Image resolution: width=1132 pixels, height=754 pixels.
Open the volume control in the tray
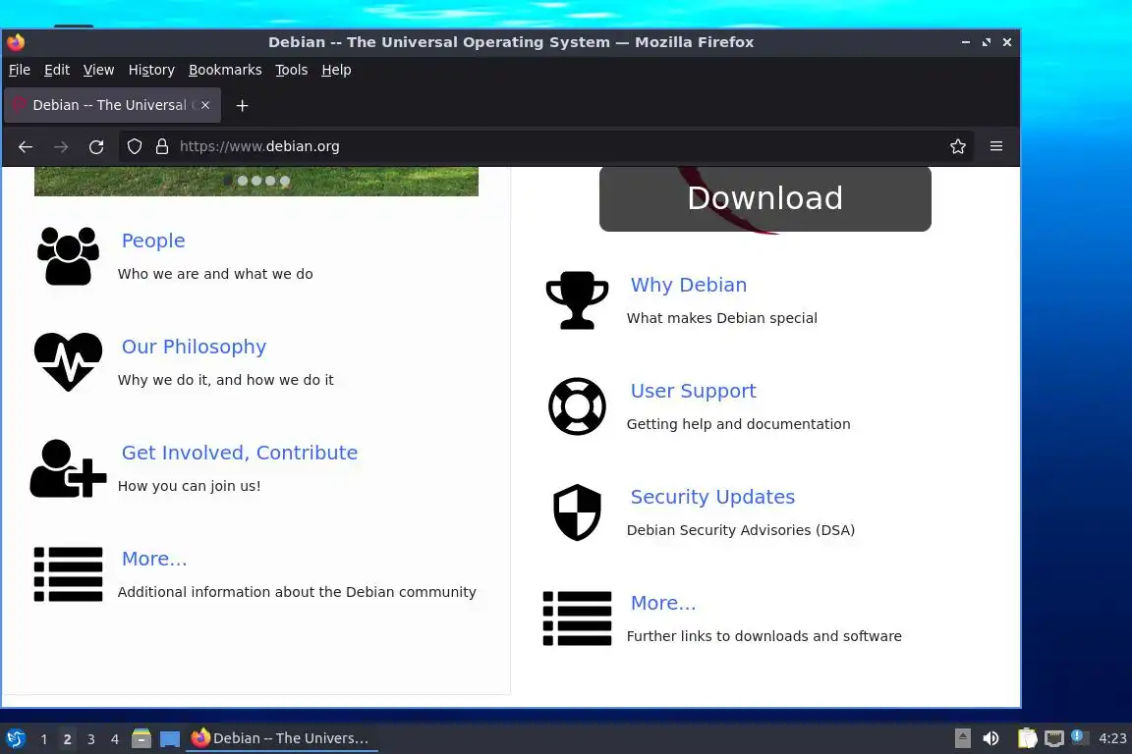990,738
